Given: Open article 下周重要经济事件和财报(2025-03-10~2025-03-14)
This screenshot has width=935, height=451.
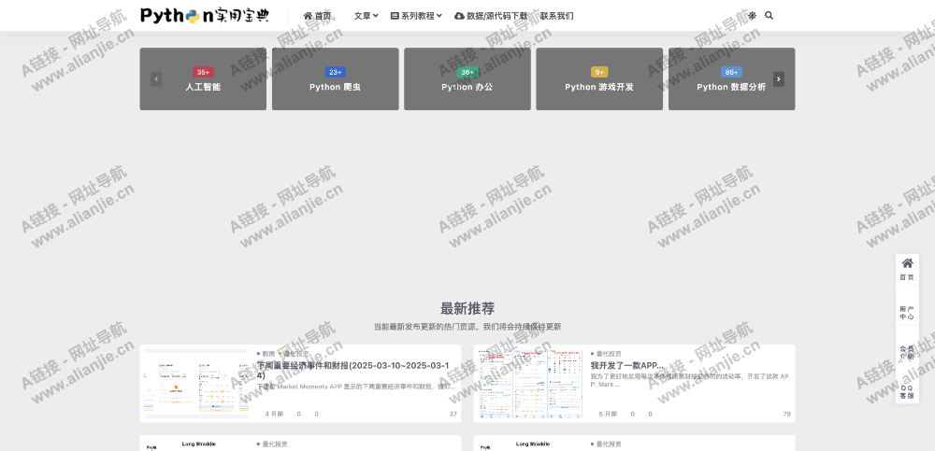Looking at the screenshot, I should click(353, 370).
